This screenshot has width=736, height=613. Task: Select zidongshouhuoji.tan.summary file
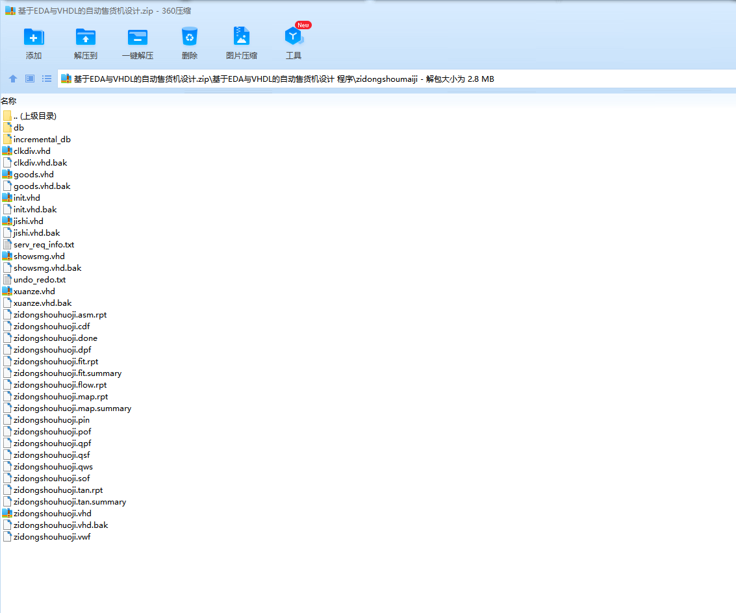[x=65, y=502]
